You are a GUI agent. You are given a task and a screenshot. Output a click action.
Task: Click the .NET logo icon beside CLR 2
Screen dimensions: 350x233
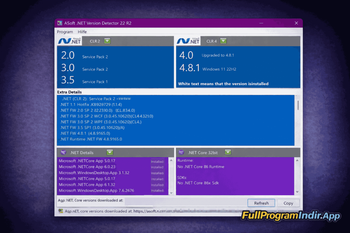tap(69, 41)
